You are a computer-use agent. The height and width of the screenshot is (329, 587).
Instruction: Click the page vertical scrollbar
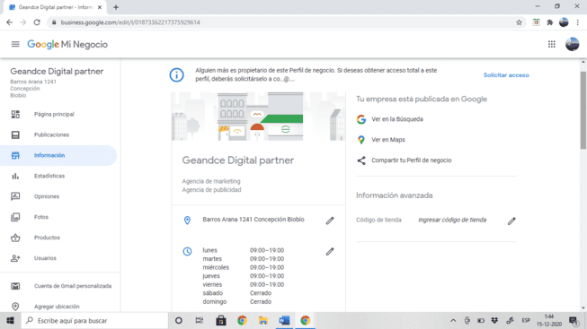pyautogui.click(x=583, y=110)
